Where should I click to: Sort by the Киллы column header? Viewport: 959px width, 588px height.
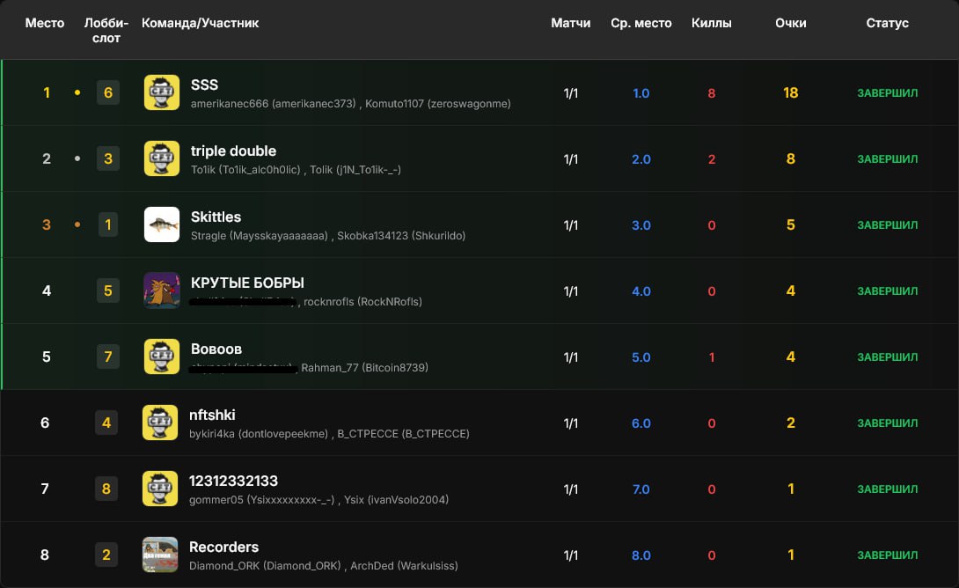711,23
